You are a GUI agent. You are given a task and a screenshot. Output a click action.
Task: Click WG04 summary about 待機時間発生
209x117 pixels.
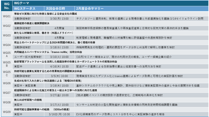[125, 47]
